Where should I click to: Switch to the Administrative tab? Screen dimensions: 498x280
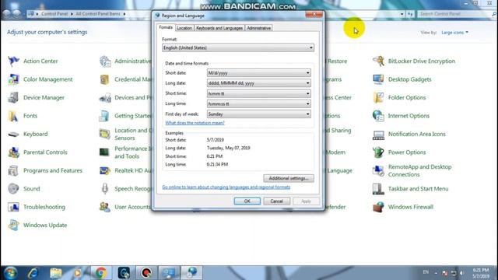(x=259, y=28)
